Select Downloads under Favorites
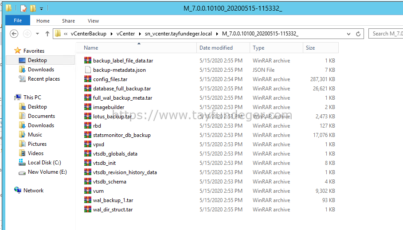 tap(41, 70)
